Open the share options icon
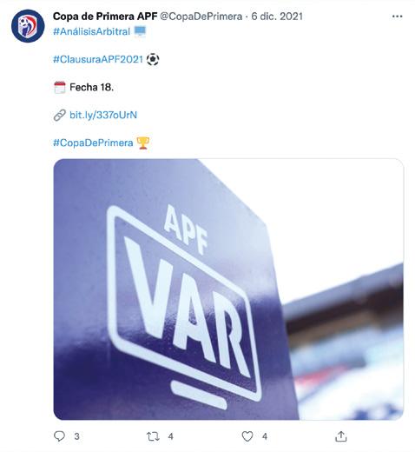The height and width of the screenshot is (452, 415). [341, 436]
